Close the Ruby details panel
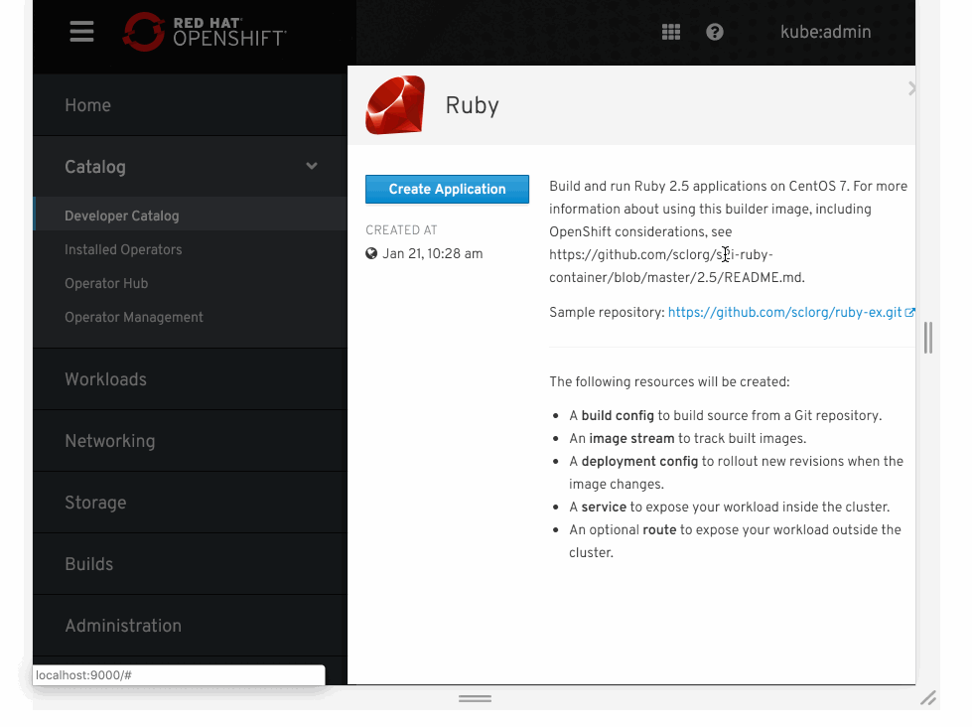Viewport: 972px width, 727px height. [911, 88]
